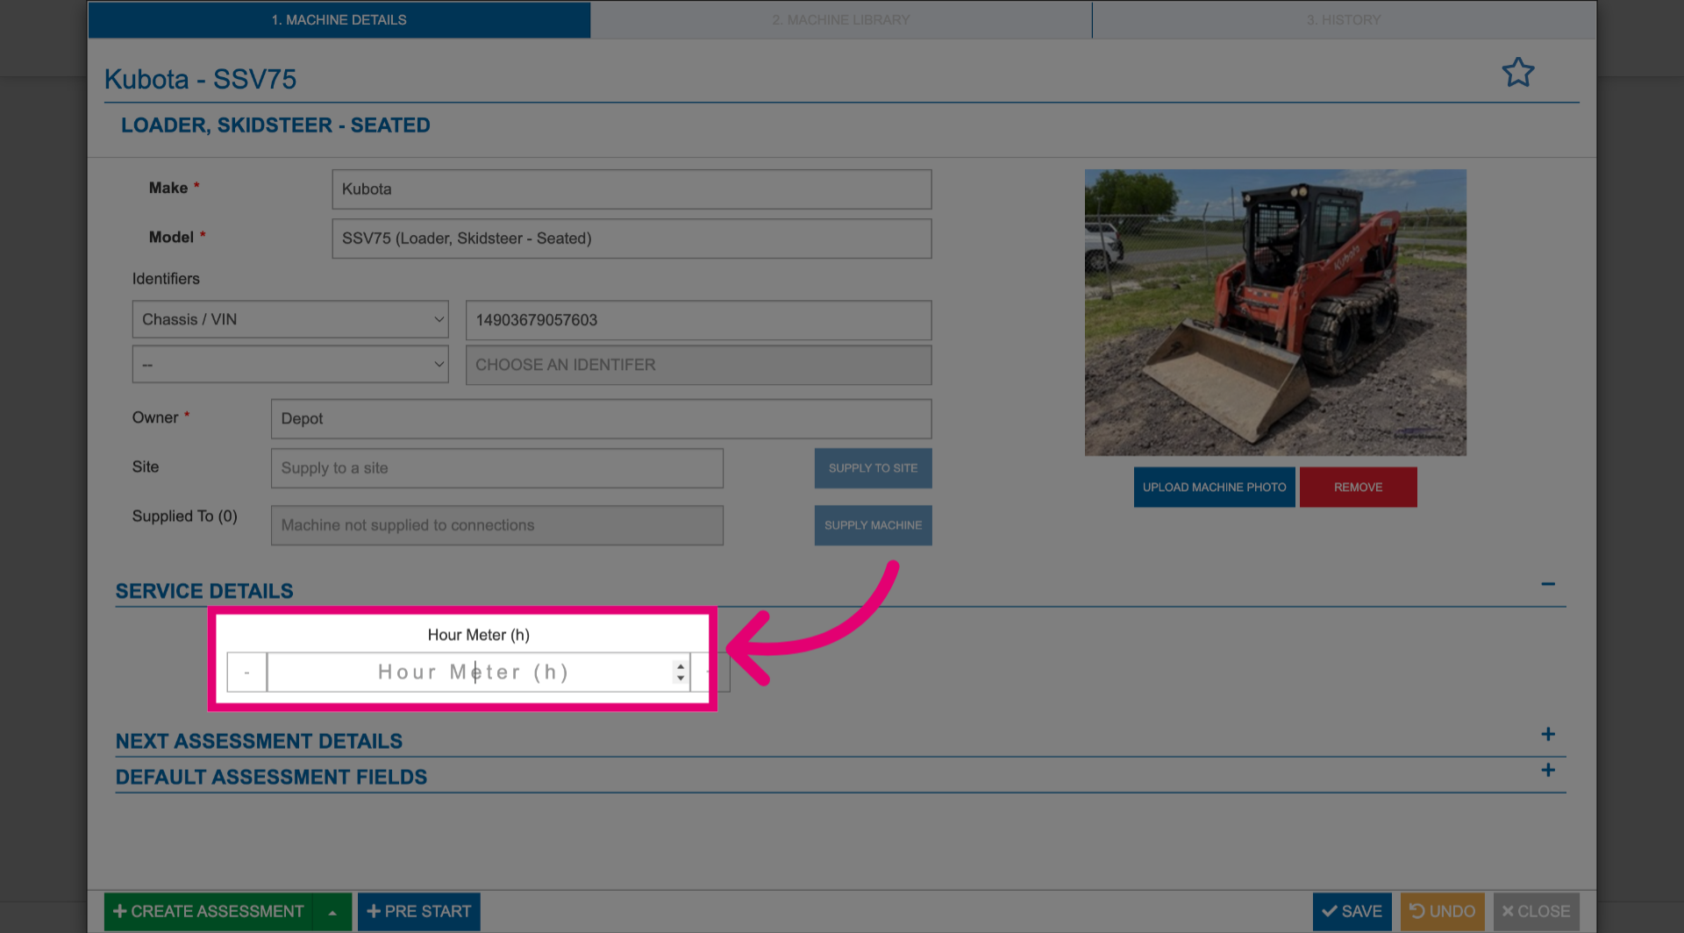
Task: Increment hour meter using spinner arrows
Action: tap(681, 667)
